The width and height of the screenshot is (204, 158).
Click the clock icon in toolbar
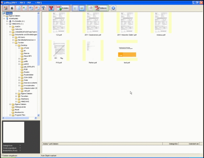click(90, 8)
